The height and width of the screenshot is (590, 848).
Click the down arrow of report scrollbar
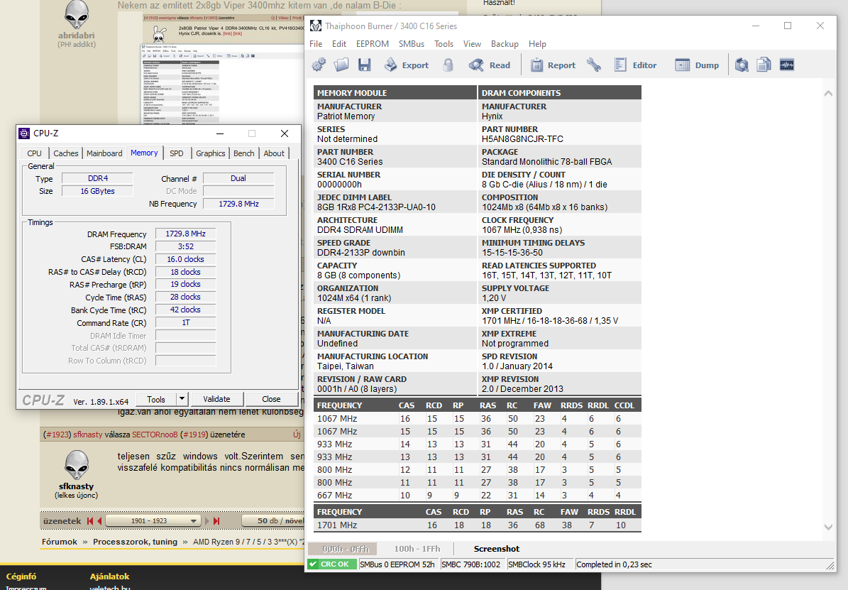[828, 527]
